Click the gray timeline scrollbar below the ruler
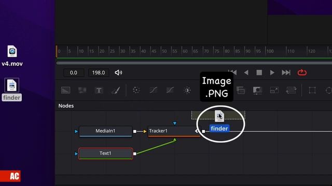 [194, 63]
